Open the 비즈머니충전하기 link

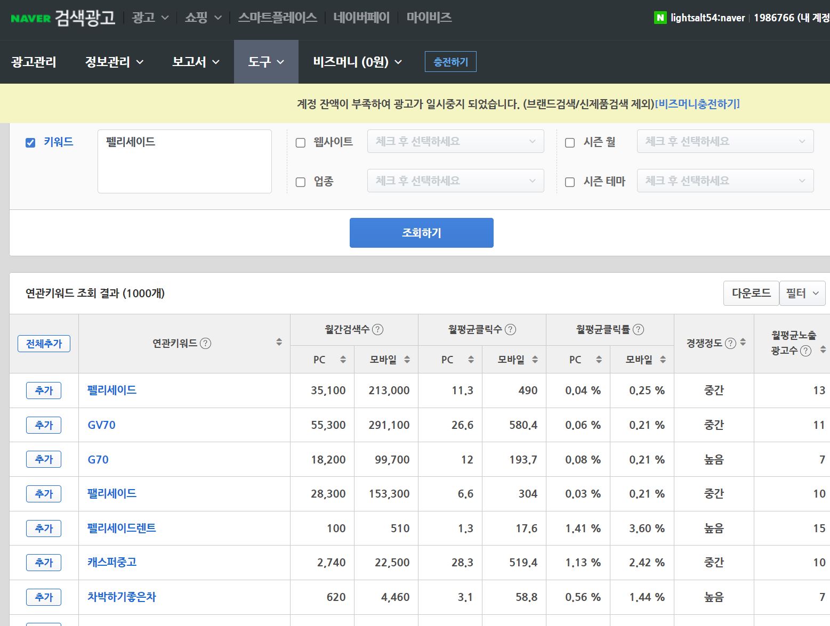pyautogui.click(x=697, y=104)
